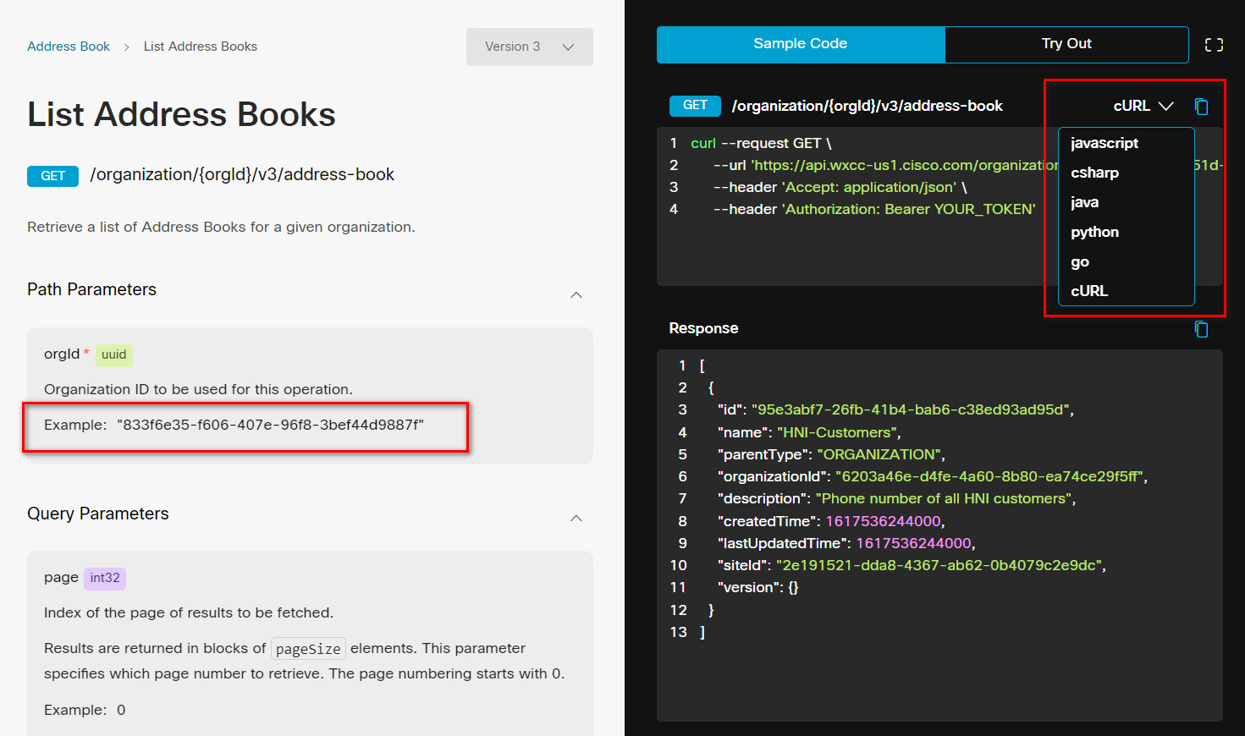Select python from language list

pyautogui.click(x=1094, y=232)
